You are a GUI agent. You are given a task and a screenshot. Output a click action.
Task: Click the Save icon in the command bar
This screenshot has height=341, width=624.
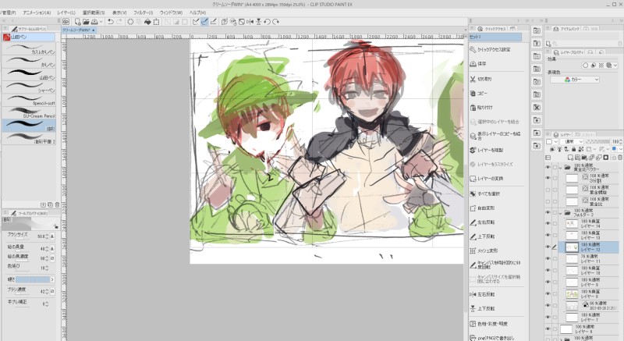94,22
